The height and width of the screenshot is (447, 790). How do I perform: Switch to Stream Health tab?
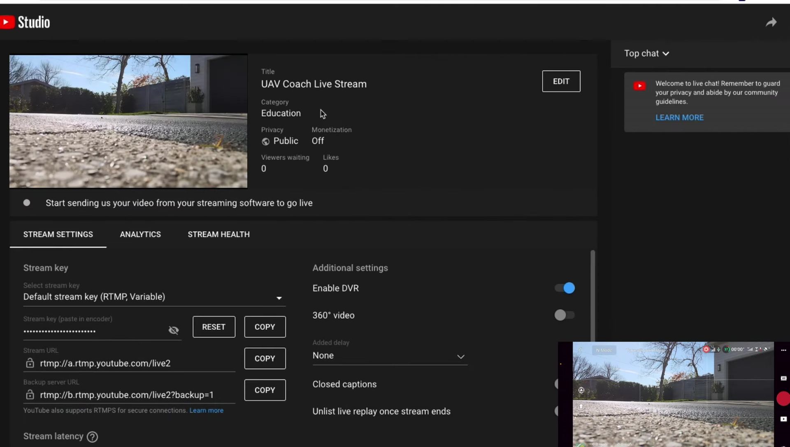click(x=218, y=234)
